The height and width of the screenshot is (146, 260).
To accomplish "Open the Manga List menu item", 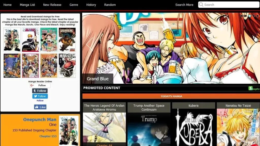I will [x=27, y=5].
